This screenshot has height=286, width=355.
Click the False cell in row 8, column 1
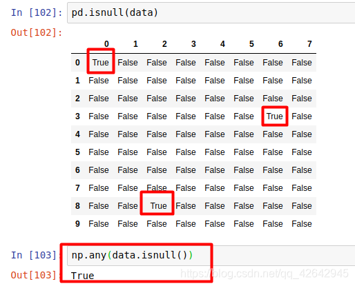128,206
